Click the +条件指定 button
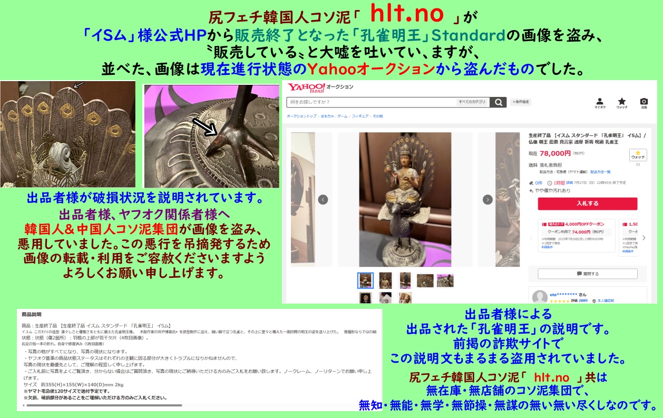This screenshot has width=663, height=418. (x=520, y=102)
